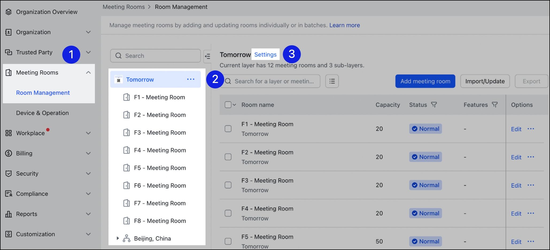Open the Learn more link

coord(344,25)
